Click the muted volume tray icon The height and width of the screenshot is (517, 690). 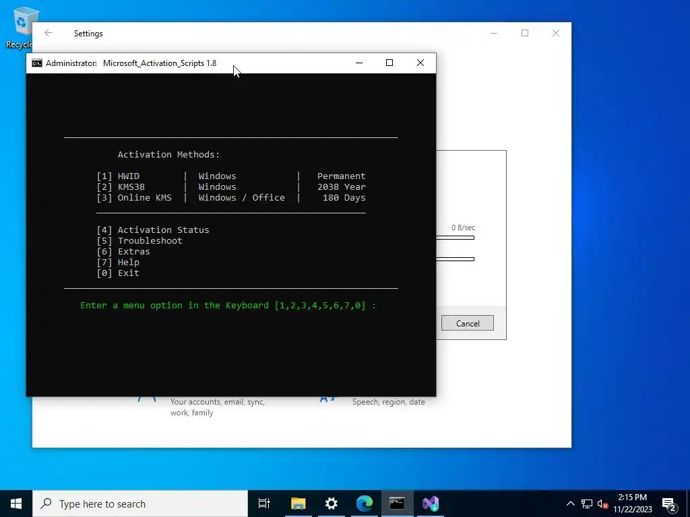click(x=602, y=504)
